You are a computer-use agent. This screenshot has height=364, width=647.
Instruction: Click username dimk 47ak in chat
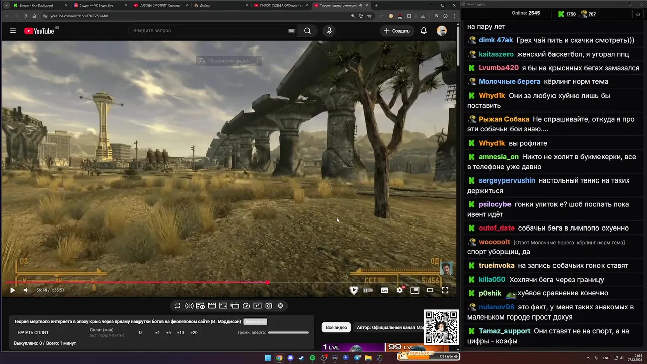tap(496, 40)
